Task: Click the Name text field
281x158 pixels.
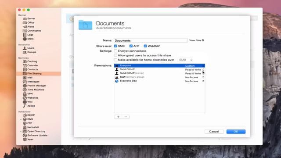Action: [x=151, y=40]
